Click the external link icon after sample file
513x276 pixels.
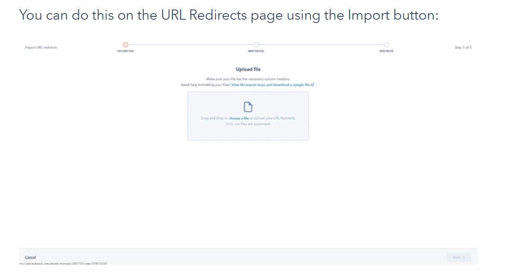coord(312,85)
